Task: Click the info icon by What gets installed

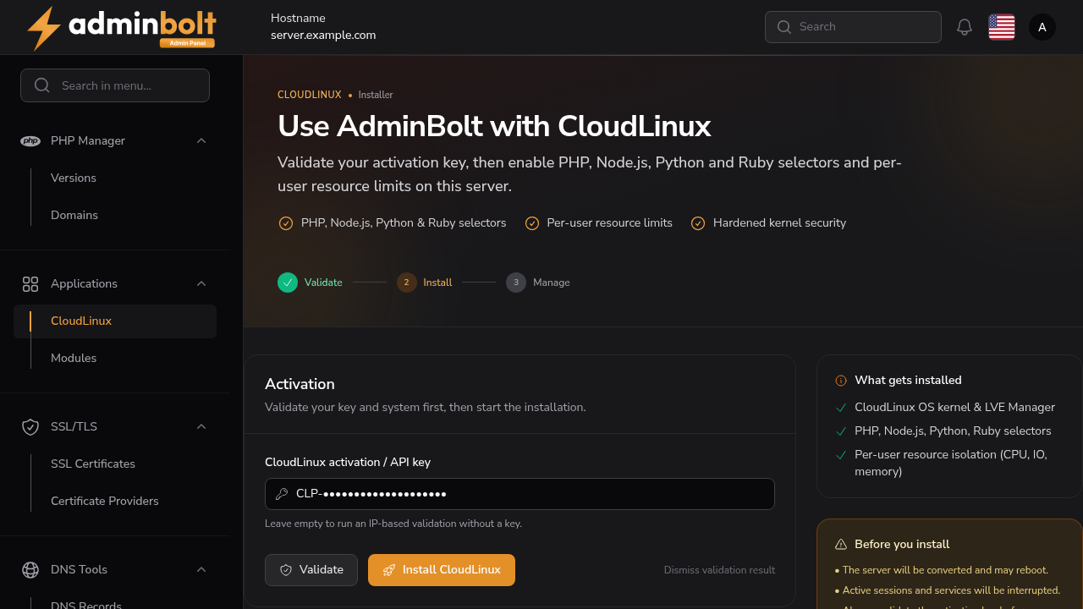Action: [841, 381]
